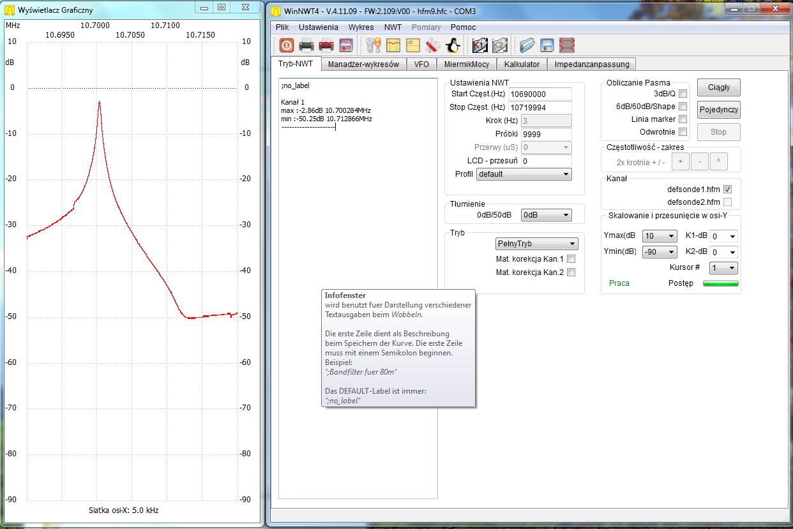793x529 pixels.
Task: Click the Tux penguin toolbar icon
Action: click(452, 45)
